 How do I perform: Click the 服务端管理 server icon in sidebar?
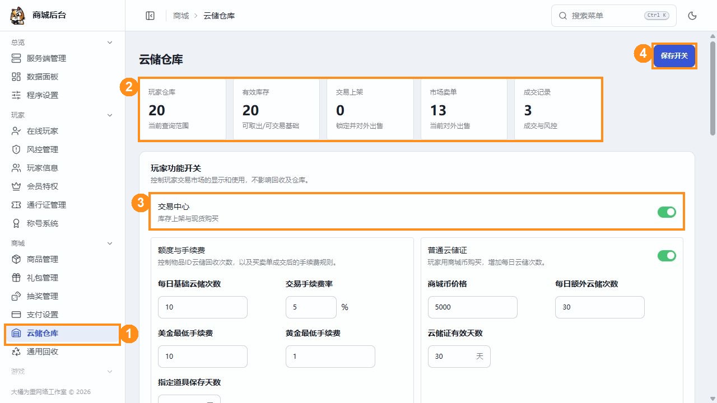16,58
